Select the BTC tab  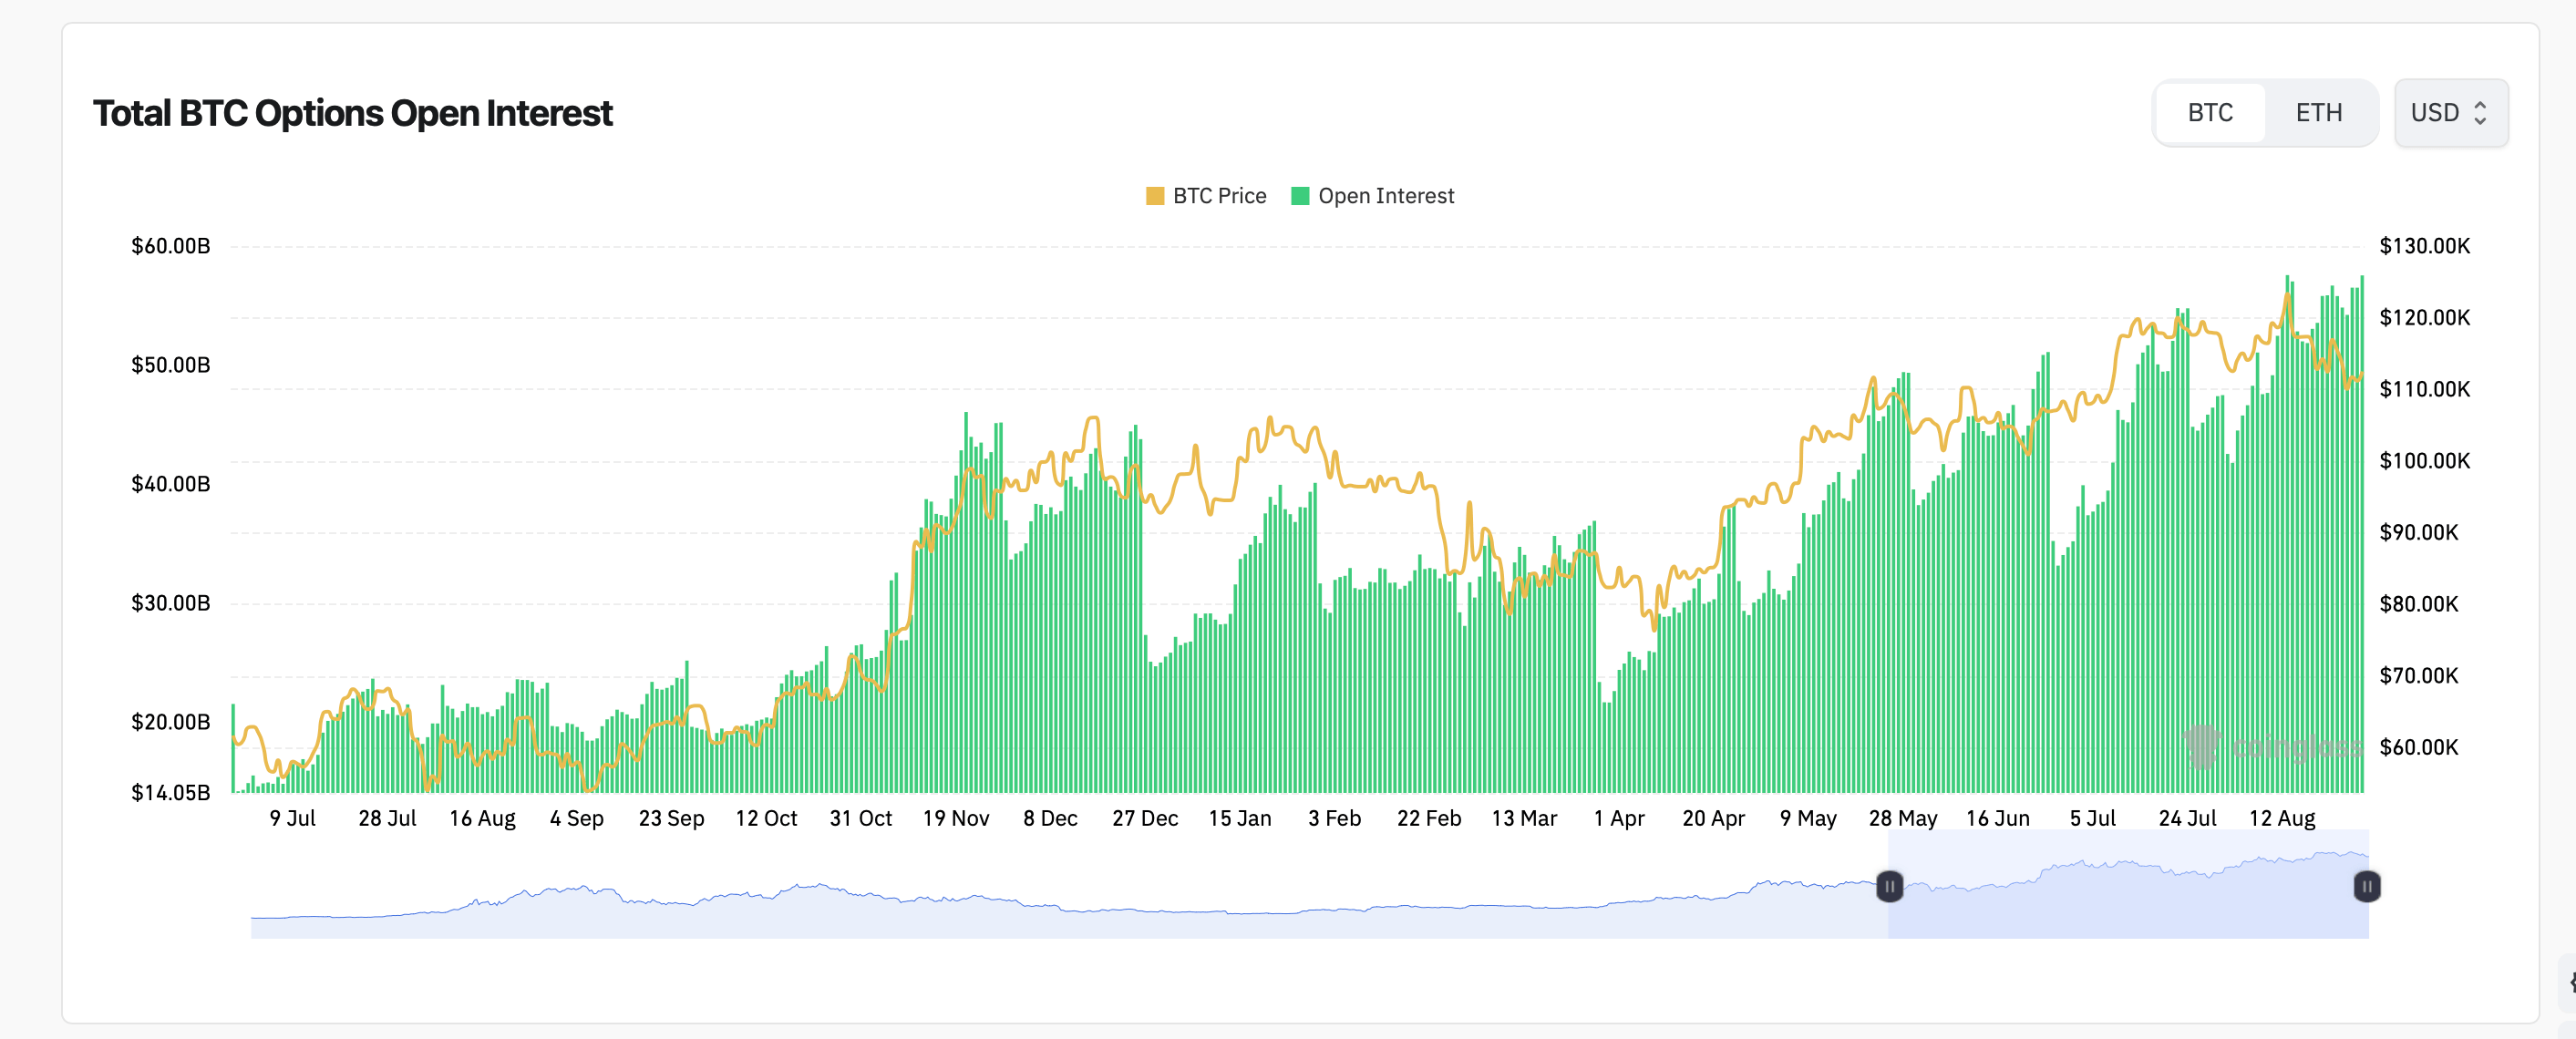(x=2210, y=113)
